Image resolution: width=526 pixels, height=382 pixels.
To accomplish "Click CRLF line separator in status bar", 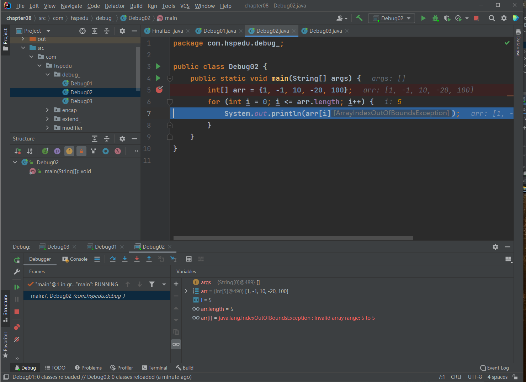I will 457,377.
